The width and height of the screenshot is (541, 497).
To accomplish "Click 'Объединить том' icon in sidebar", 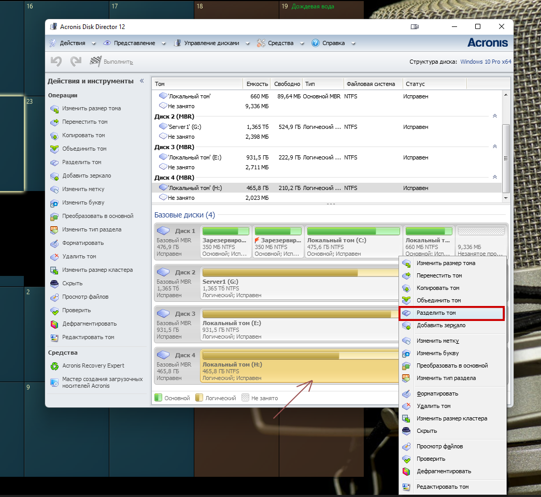I will click(54, 149).
